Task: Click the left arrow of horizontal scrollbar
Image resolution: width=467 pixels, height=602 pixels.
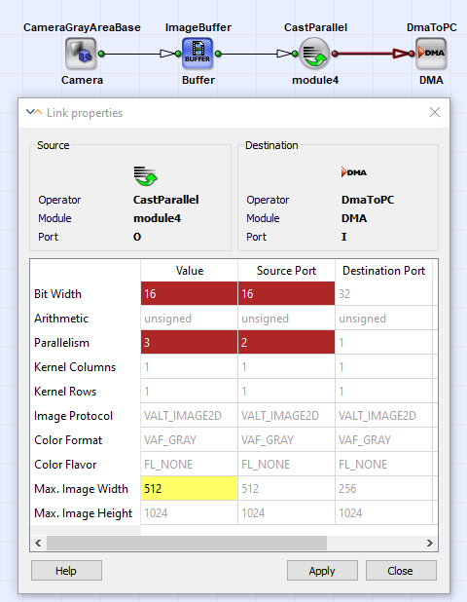Action: click(38, 543)
